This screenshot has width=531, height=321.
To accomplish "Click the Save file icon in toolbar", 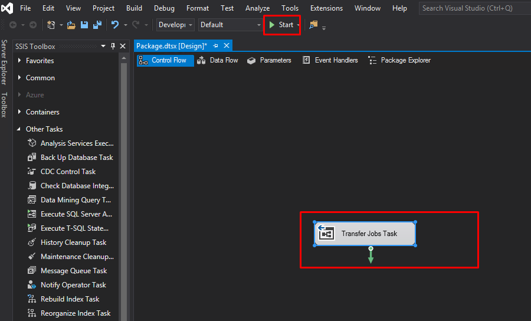I will pos(84,25).
